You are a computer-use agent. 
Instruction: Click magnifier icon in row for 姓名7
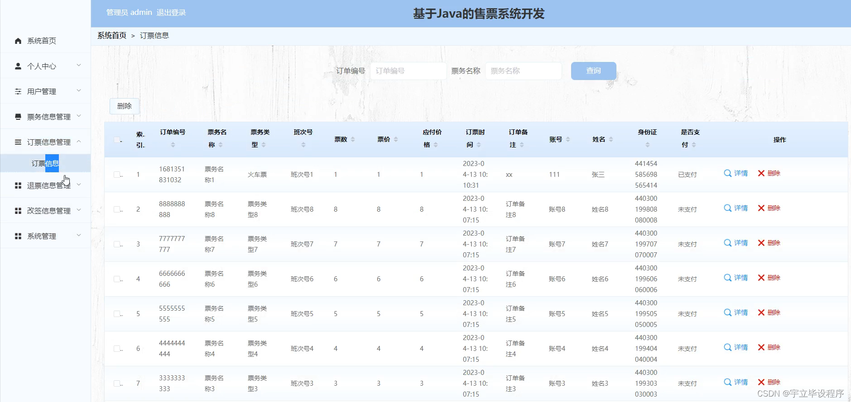coord(727,243)
